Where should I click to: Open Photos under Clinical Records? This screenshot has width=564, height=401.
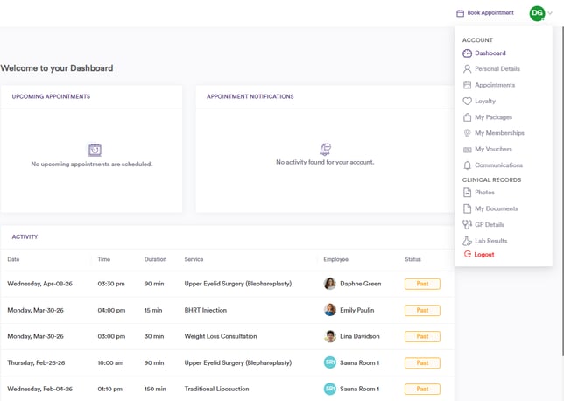point(484,193)
